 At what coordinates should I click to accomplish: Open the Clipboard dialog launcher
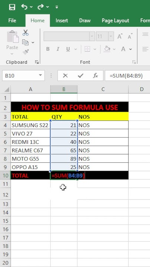pos(37,62)
